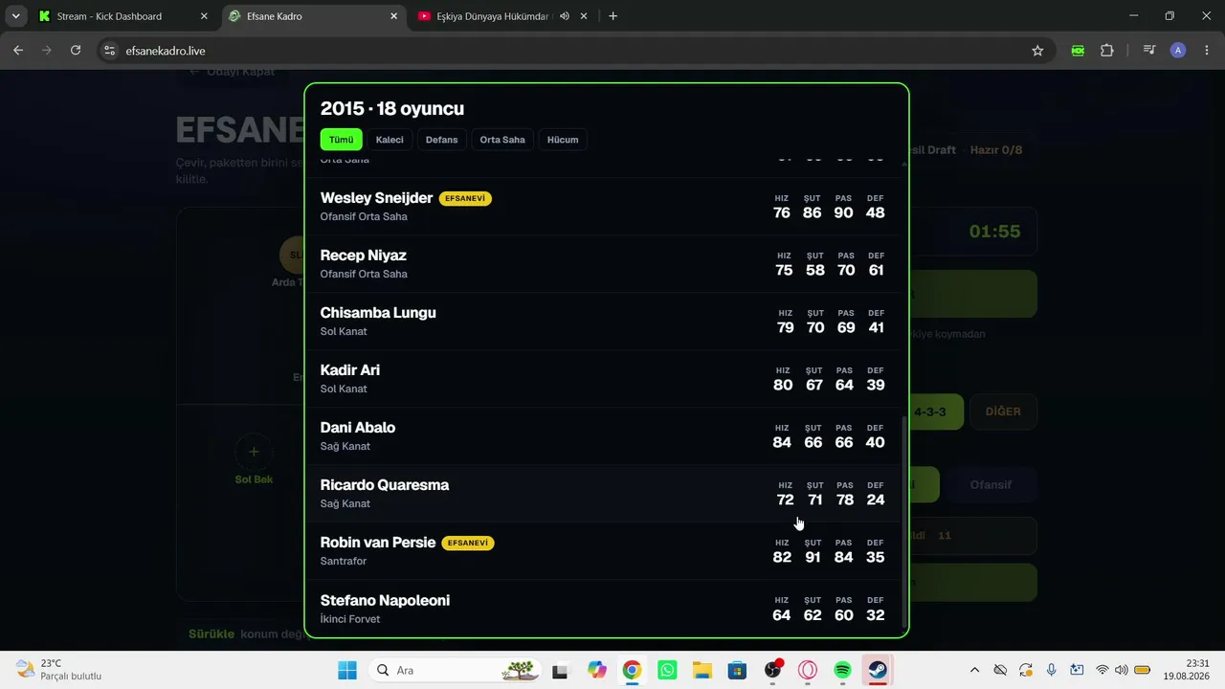Click the EFSANEVİ badge next to Robin van Persie
This screenshot has width=1225, height=689.
(468, 543)
